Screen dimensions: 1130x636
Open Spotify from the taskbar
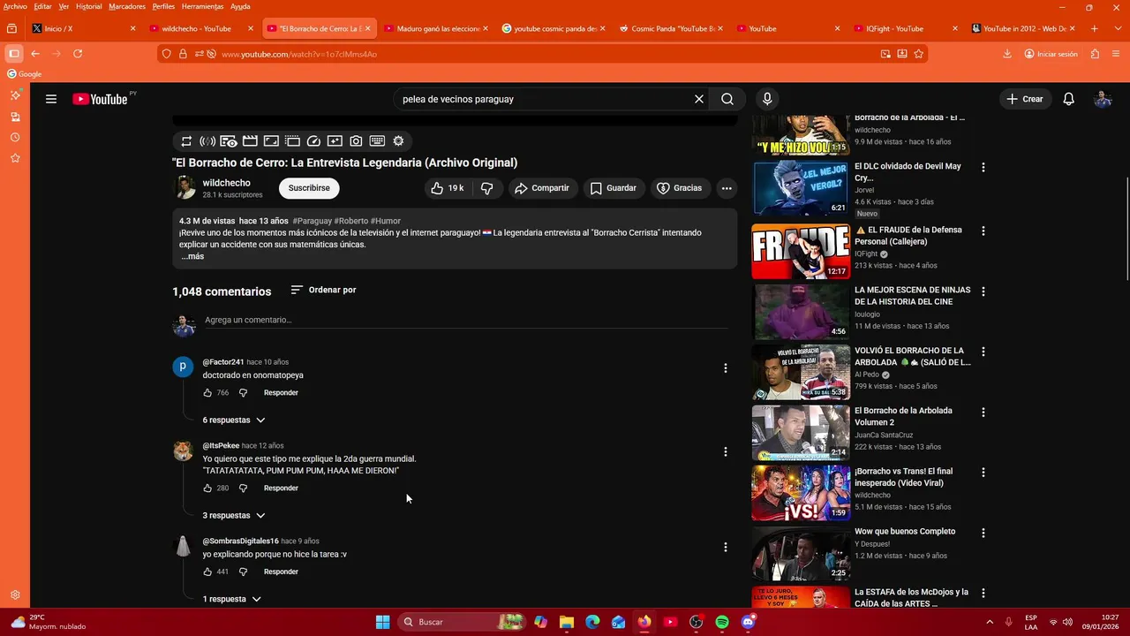[x=722, y=622]
